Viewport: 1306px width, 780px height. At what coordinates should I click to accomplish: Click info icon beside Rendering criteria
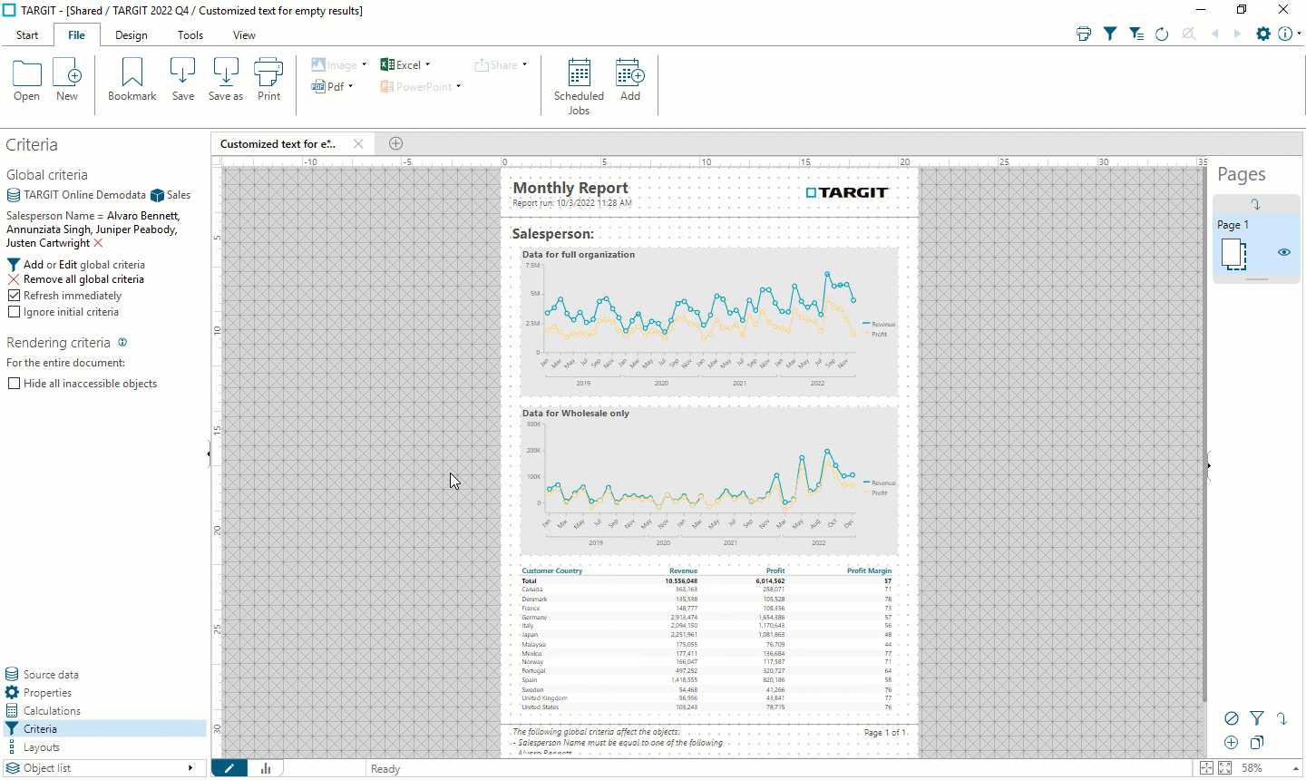pos(122,342)
